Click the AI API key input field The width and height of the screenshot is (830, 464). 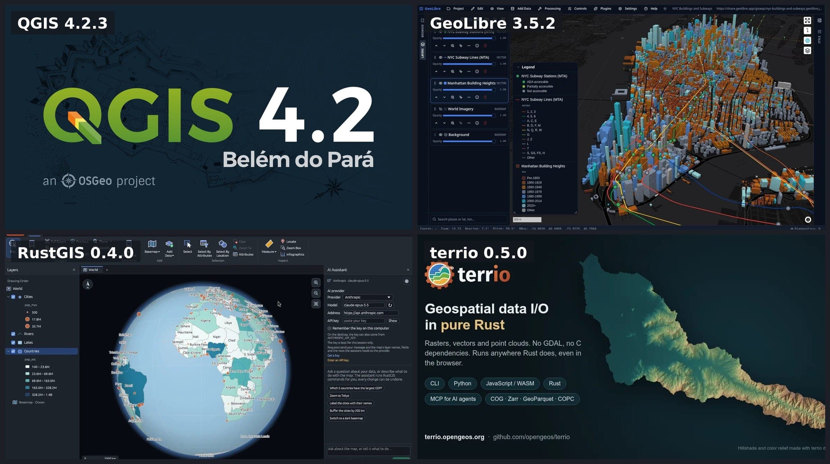[x=363, y=321]
